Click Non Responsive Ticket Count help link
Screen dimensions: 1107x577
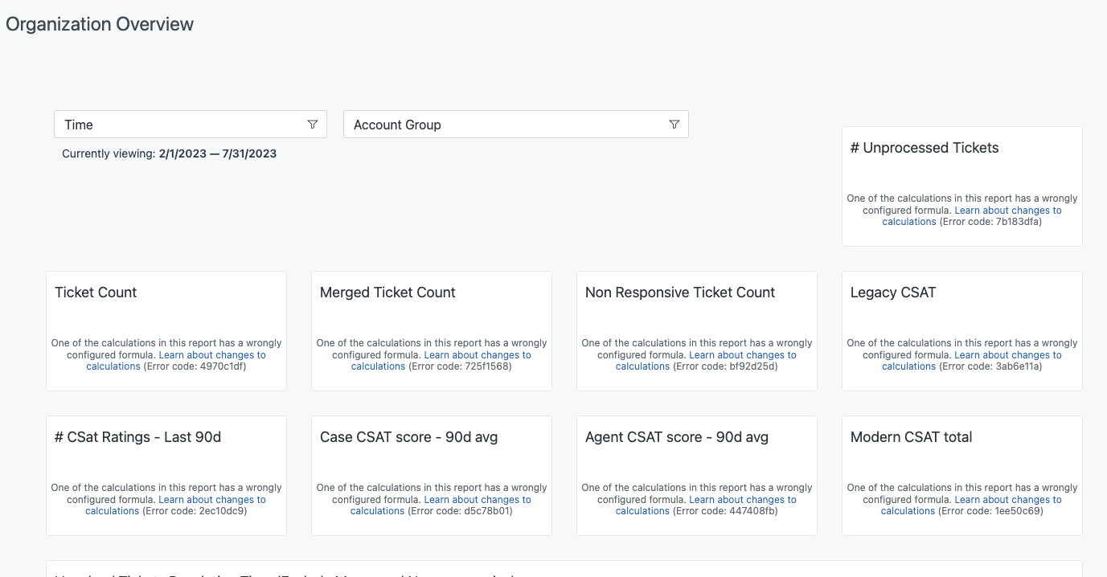(742, 355)
